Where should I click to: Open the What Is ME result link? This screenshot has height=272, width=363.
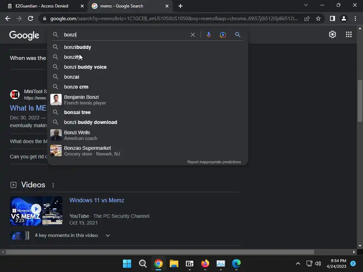coord(28,108)
